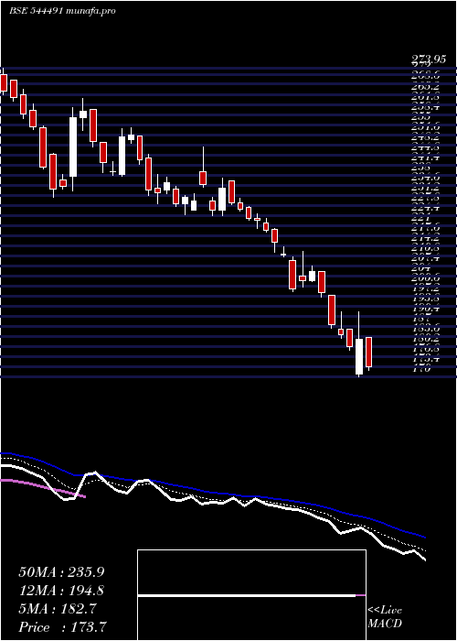Click the magenta moving average line segment
This screenshot has width=457, height=641.
point(43,487)
